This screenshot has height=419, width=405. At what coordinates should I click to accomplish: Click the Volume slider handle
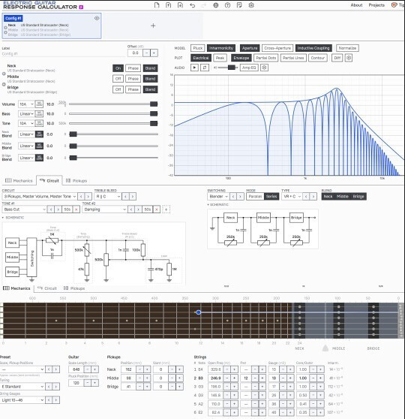pos(154,104)
